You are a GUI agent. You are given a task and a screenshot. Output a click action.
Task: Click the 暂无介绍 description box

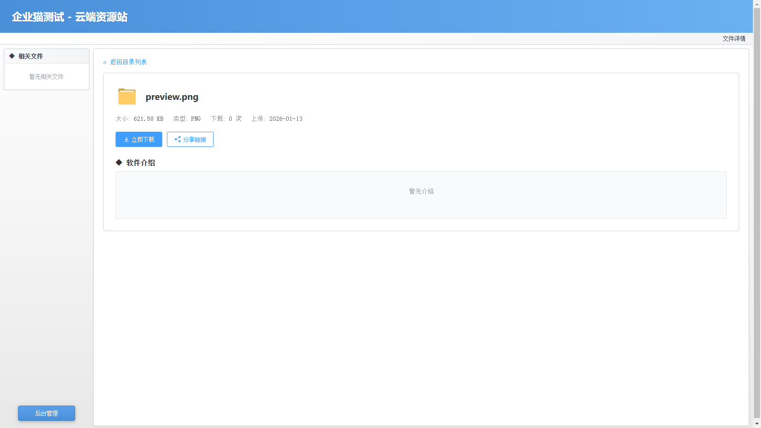(421, 195)
